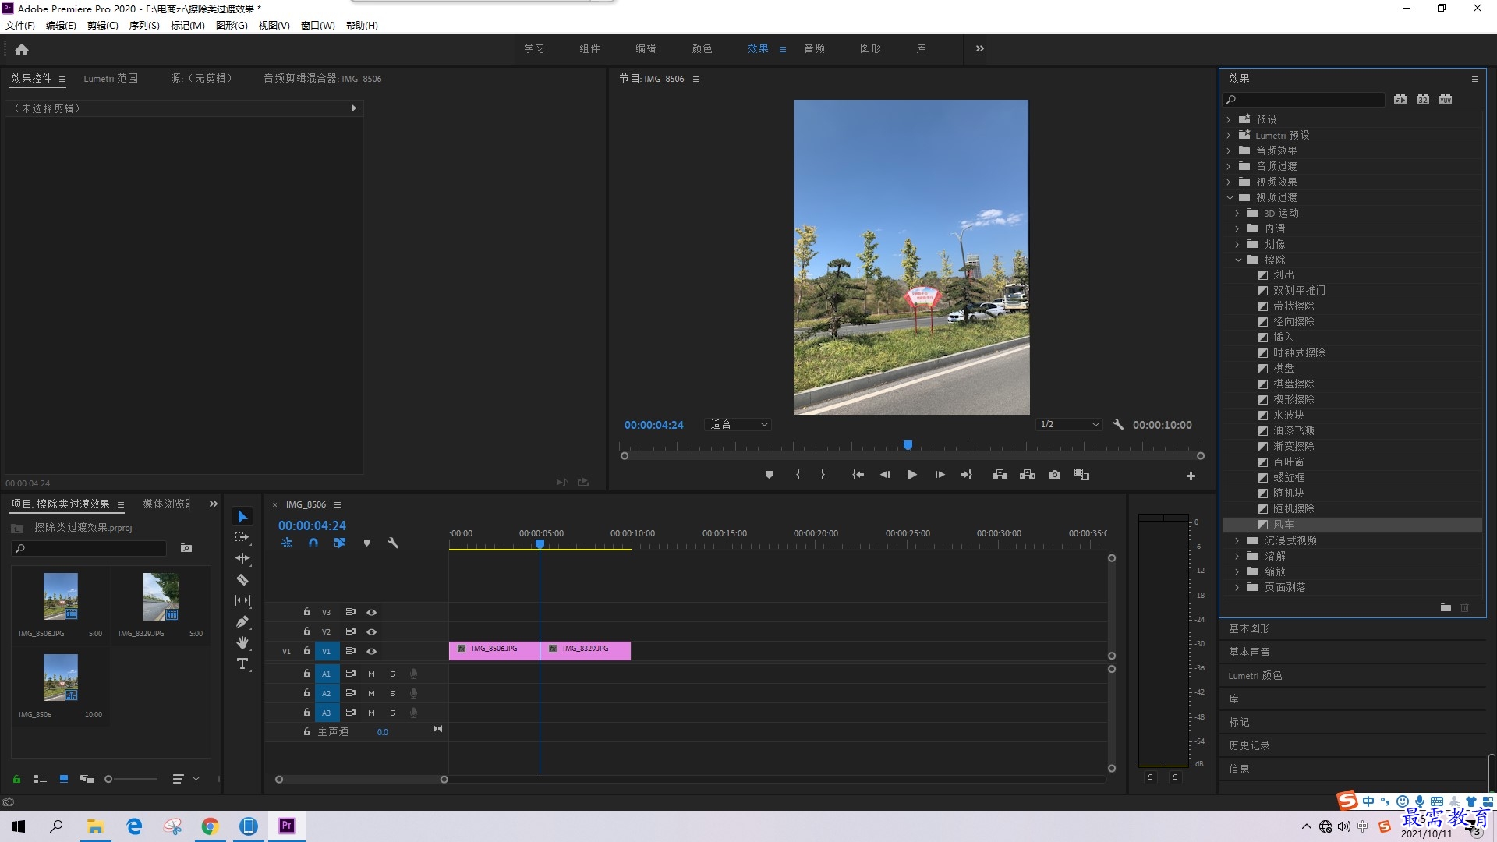
Task: Expand the 页面剥落 folder
Action: click(x=1237, y=587)
